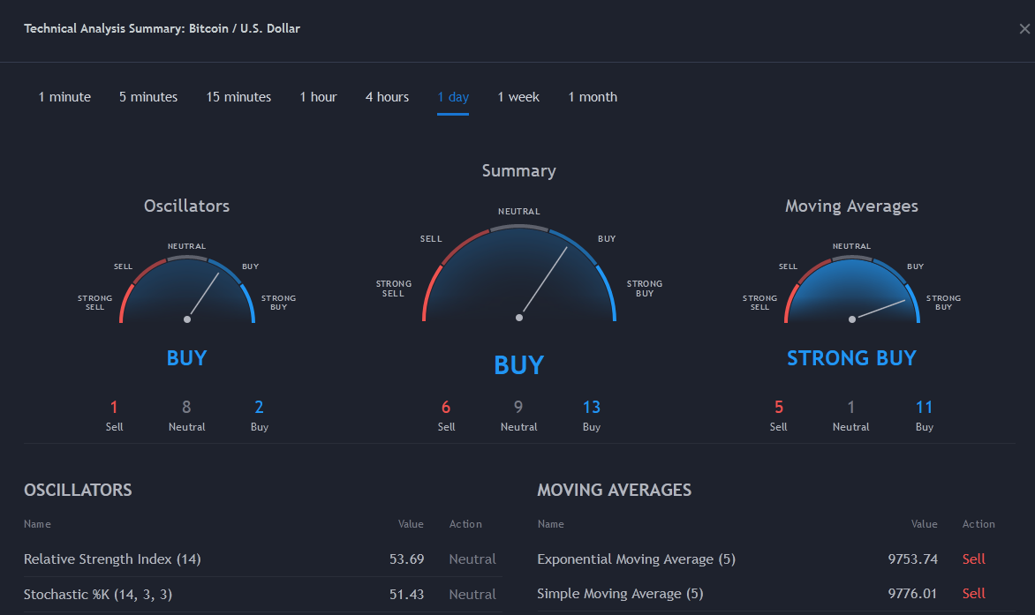The height and width of the screenshot is (615, 1035).
Task: Click the Summary sell count of 6
Action: (x=446, y=407)
